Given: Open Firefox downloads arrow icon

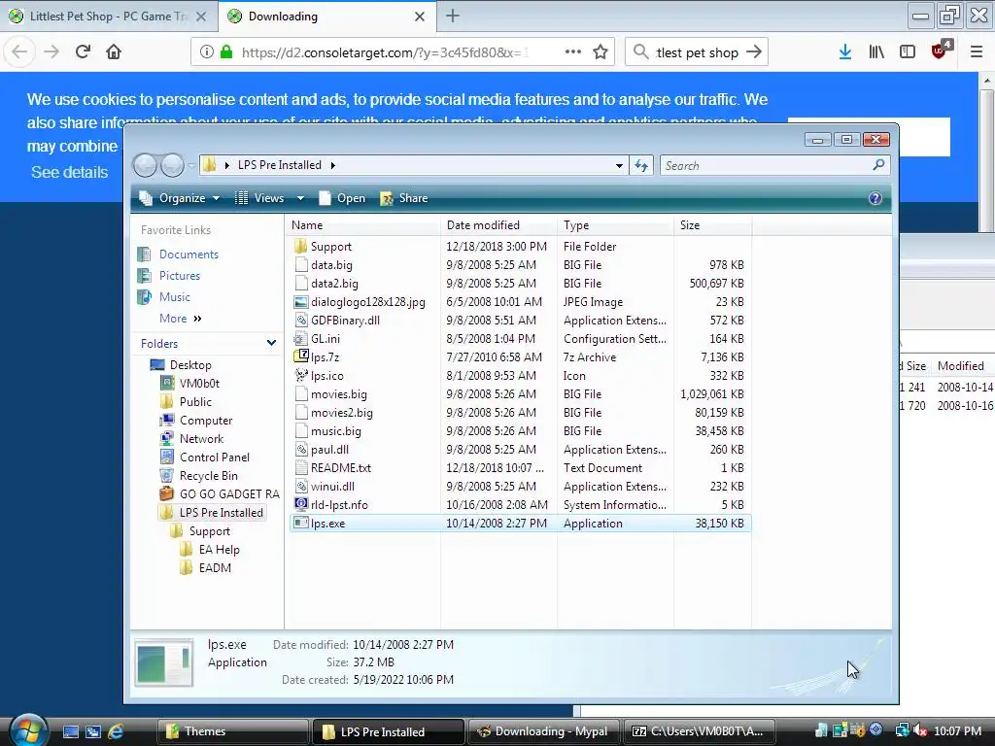Looking at the screenshot, I should click(844, 52).
